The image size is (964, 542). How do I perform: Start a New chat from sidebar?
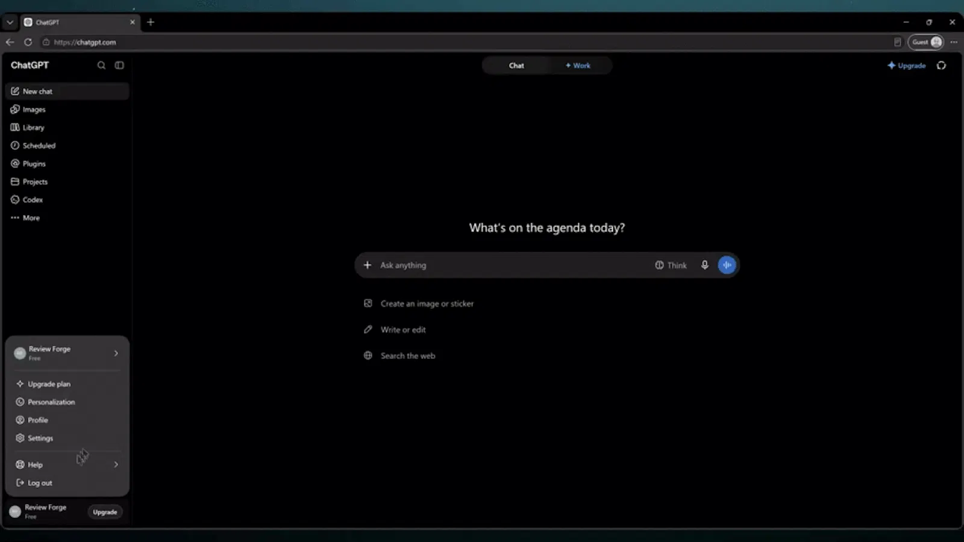[67, 92]
